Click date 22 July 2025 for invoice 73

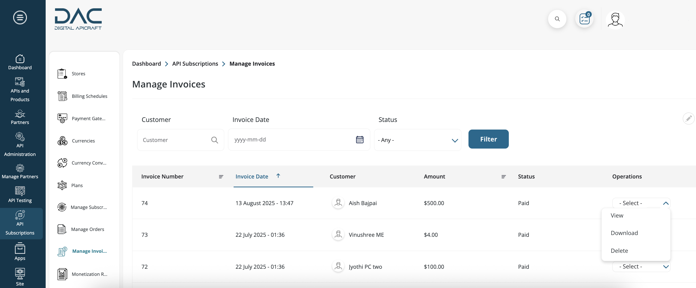[x=260, y=235]
